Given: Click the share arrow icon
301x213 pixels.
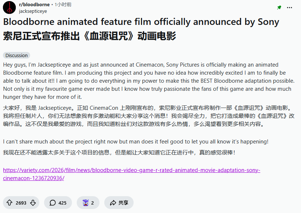Looking at the screenshot, I should pyautogui.click(x=112, y=203).
